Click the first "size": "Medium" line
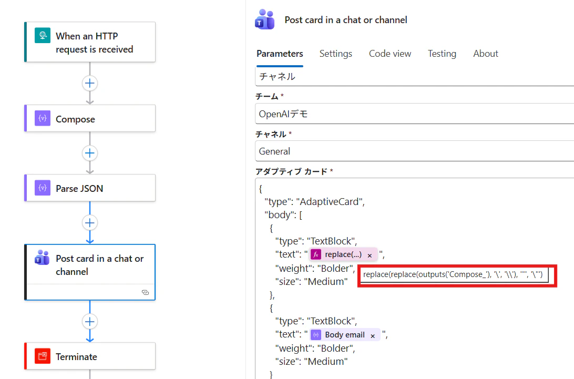Screen dimensions: 574x379 (312, 281)
